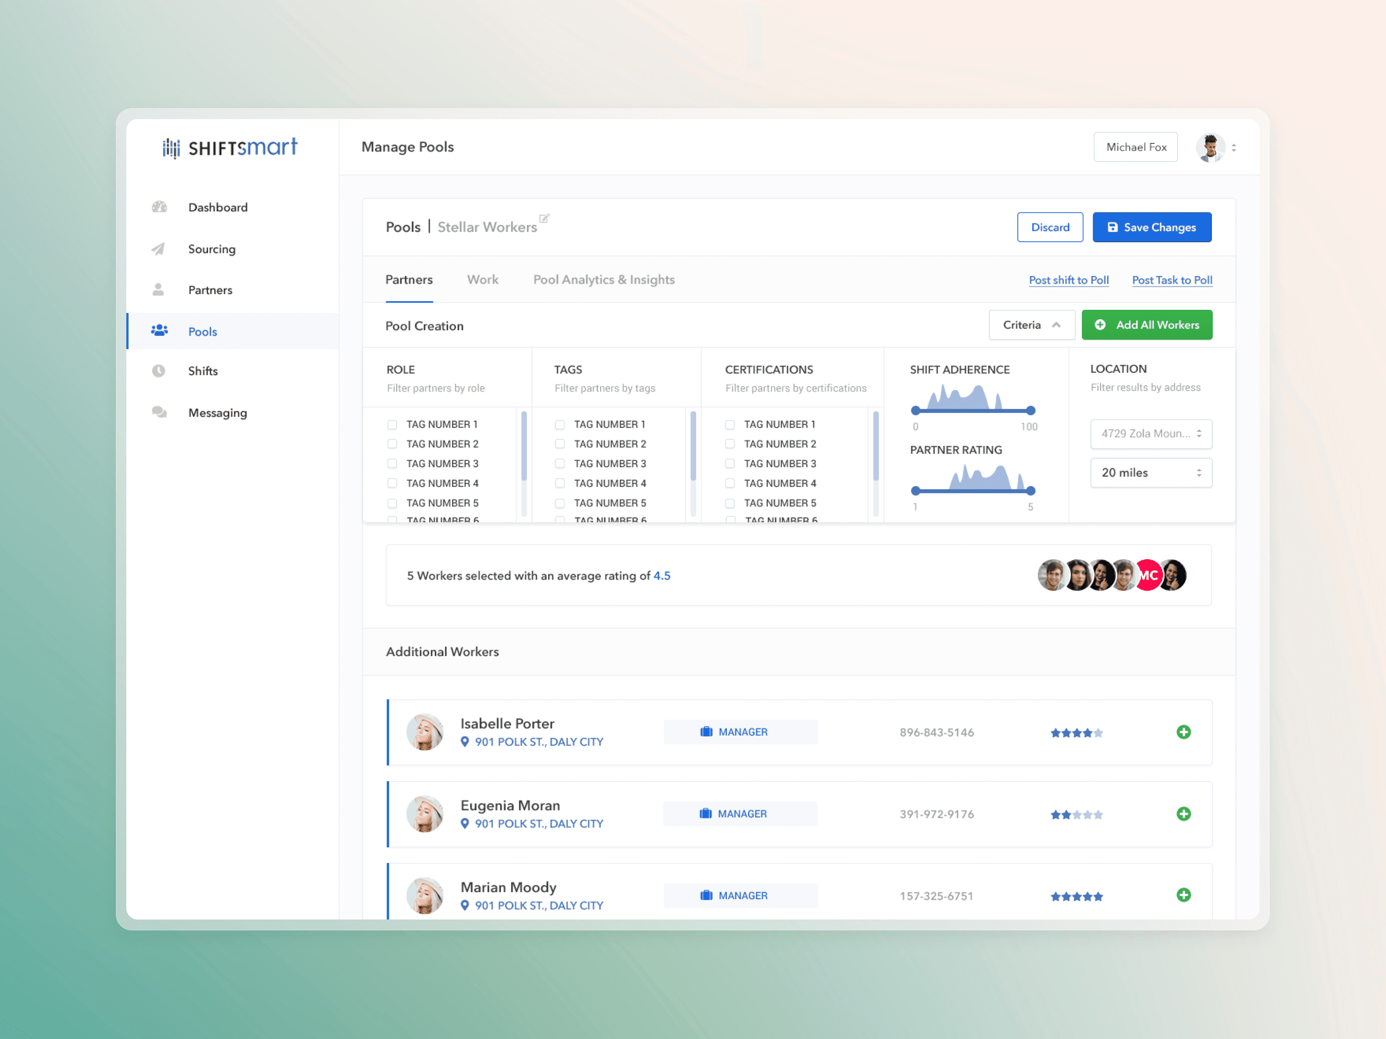Click the Messaging chat bubbles icon
This screenshot has height=1039, width=1386.
click(x=159, y=412)
